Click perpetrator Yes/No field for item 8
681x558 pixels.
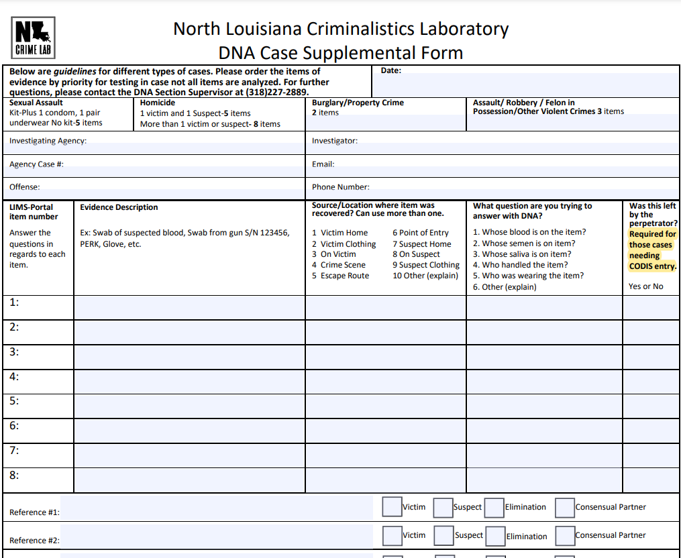point(651,480)
